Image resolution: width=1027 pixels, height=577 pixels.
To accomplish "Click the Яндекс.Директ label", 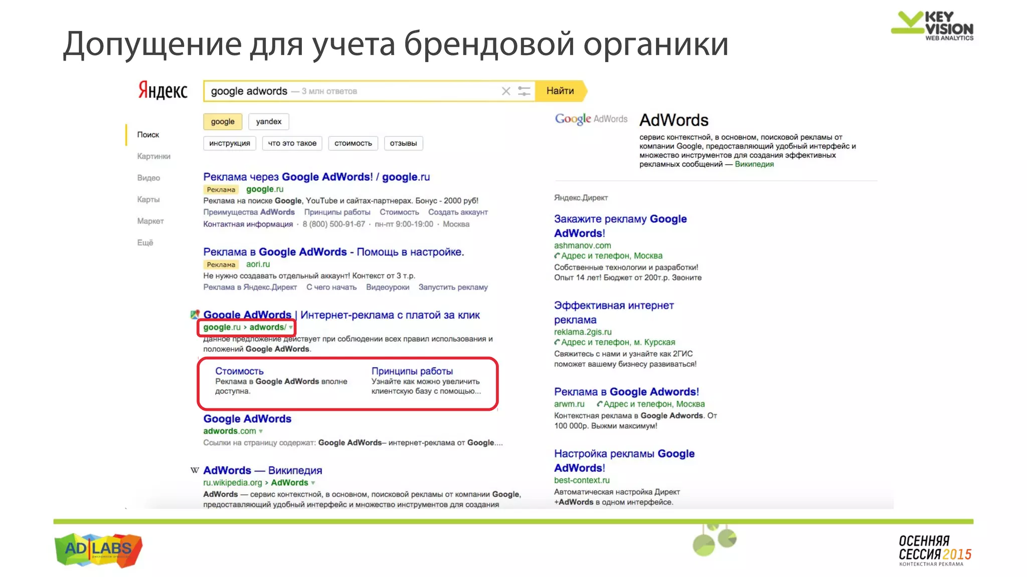I will click(581, 198).
